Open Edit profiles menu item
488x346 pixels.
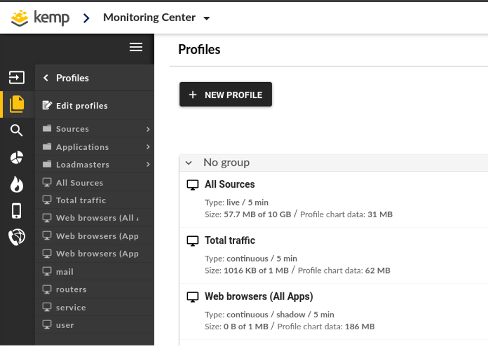81,105
